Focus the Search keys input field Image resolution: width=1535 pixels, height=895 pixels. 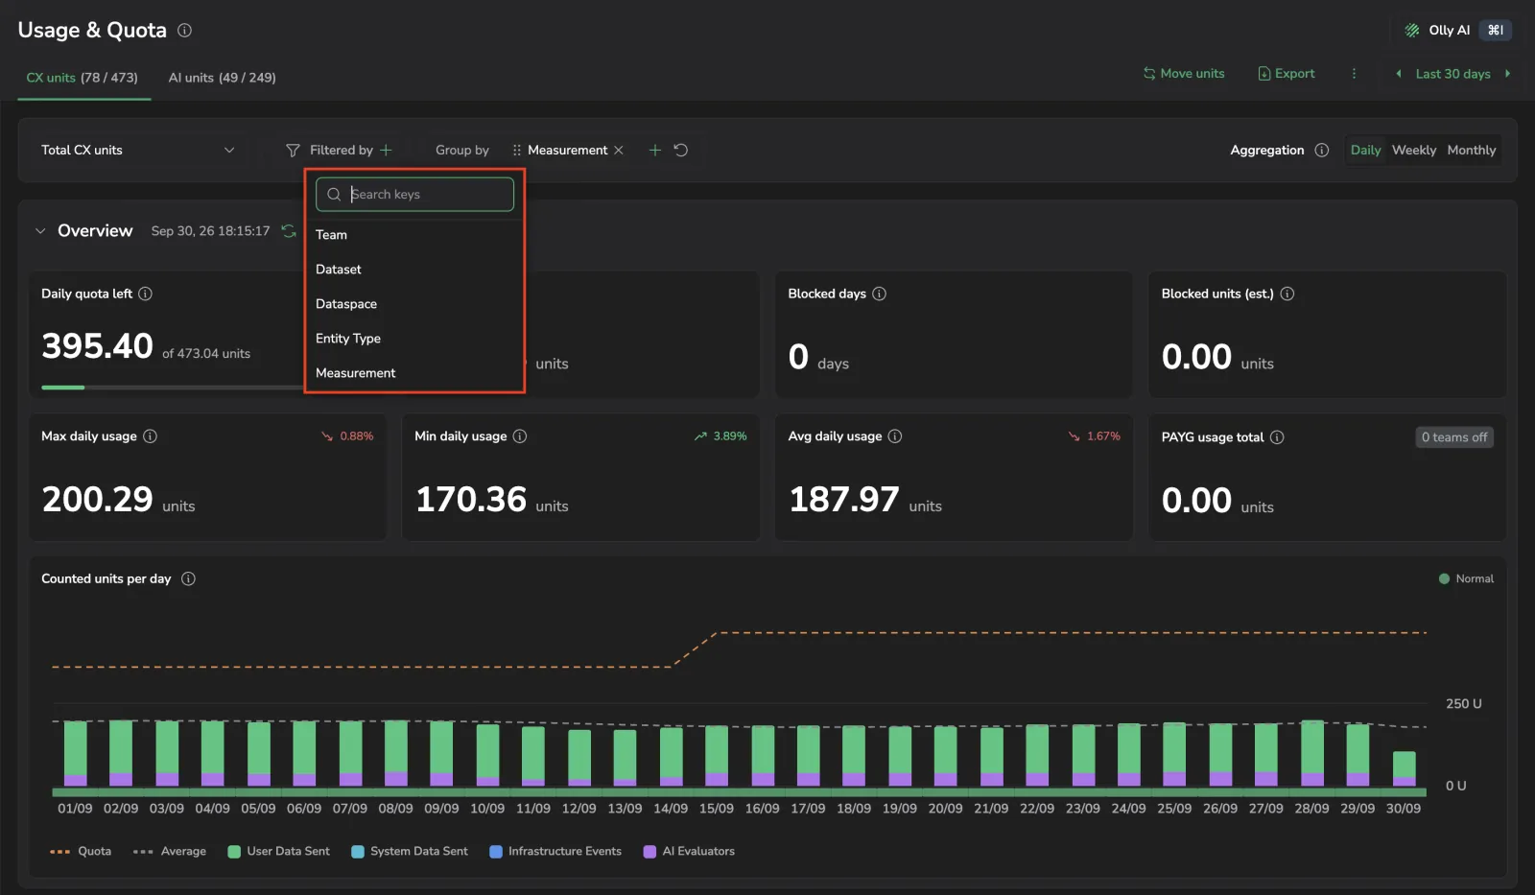[x=414, y=195]
